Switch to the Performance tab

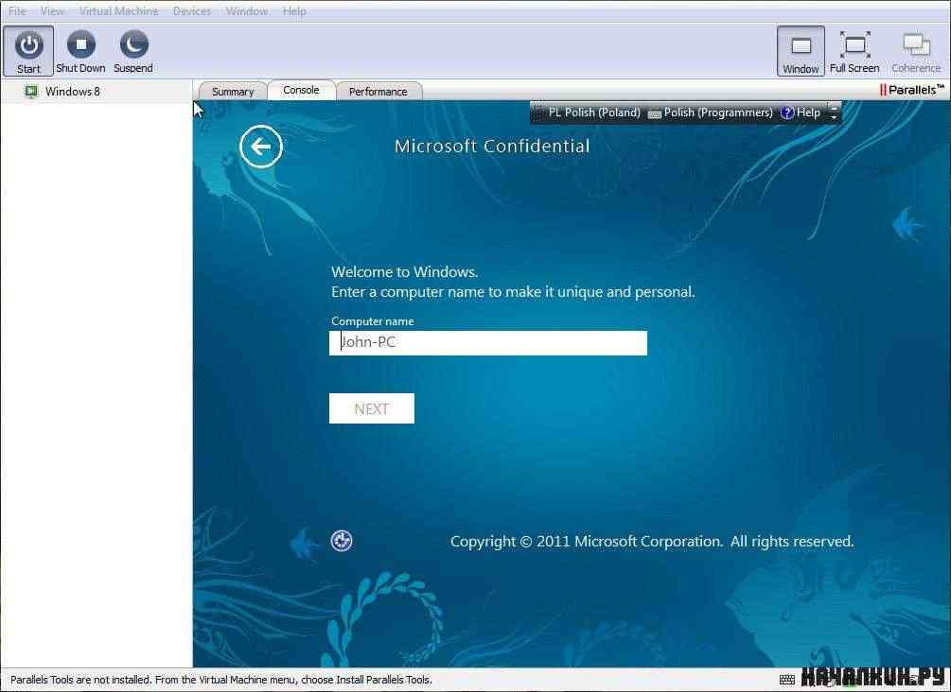coord(378,92)
